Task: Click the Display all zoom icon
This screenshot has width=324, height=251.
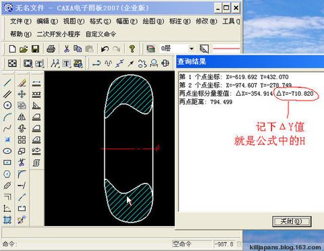Action: tap(12, 63)
